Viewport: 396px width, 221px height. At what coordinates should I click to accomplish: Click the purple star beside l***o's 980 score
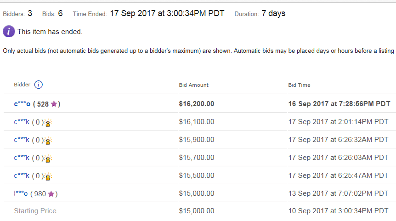[x=51, y=194]
